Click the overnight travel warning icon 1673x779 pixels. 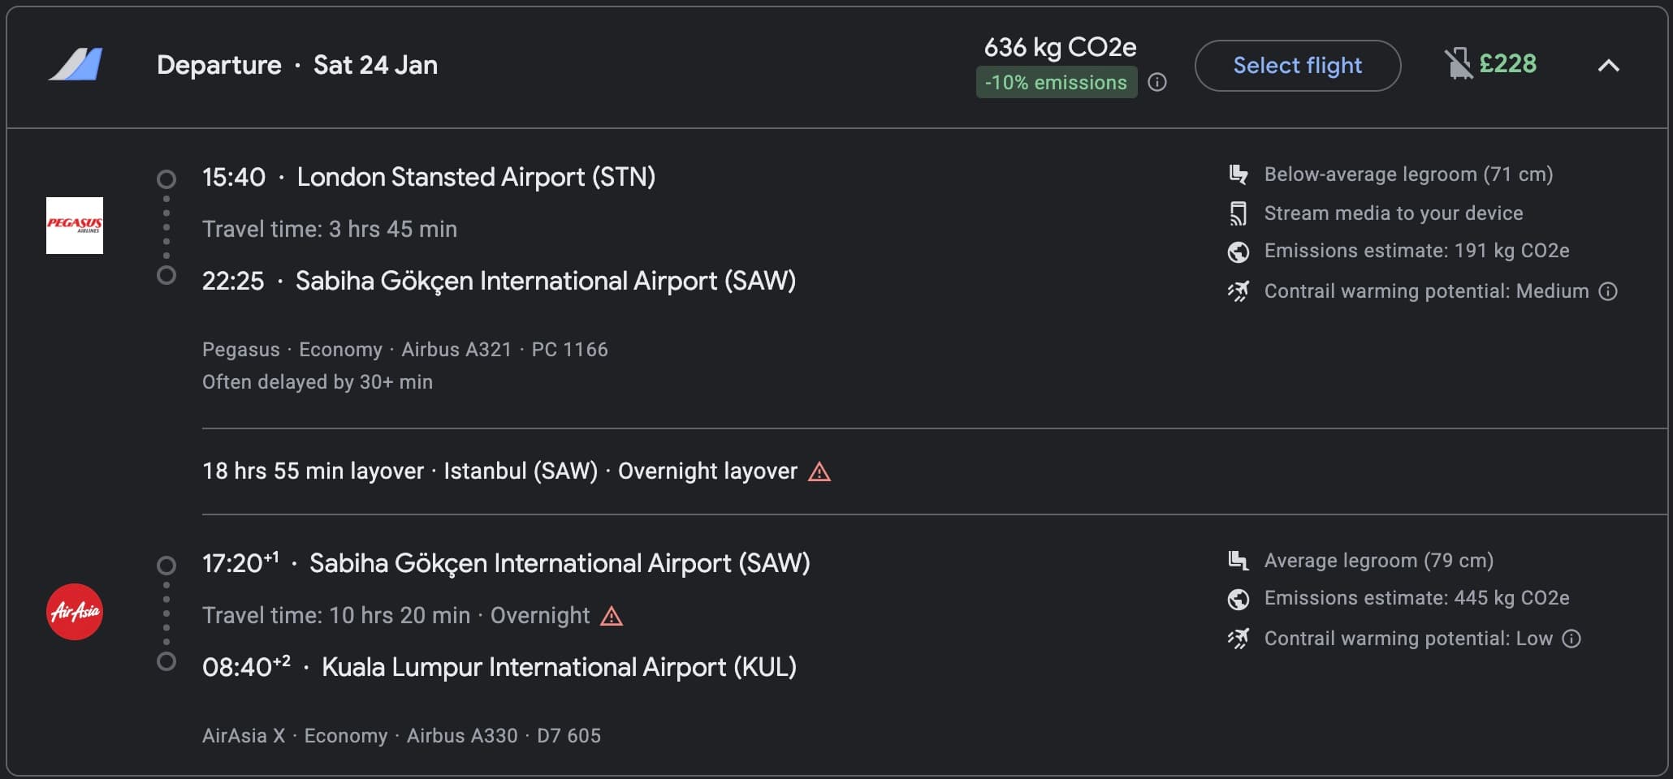[x=610, y=617]
